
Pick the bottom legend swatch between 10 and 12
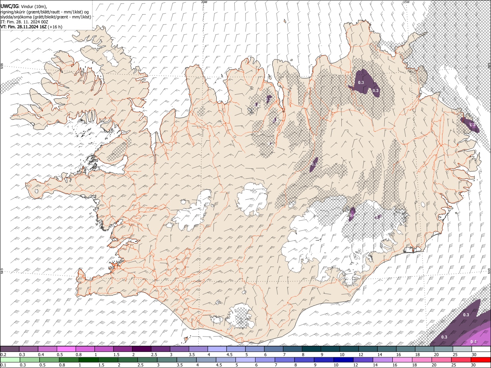[x=343, y=360]
